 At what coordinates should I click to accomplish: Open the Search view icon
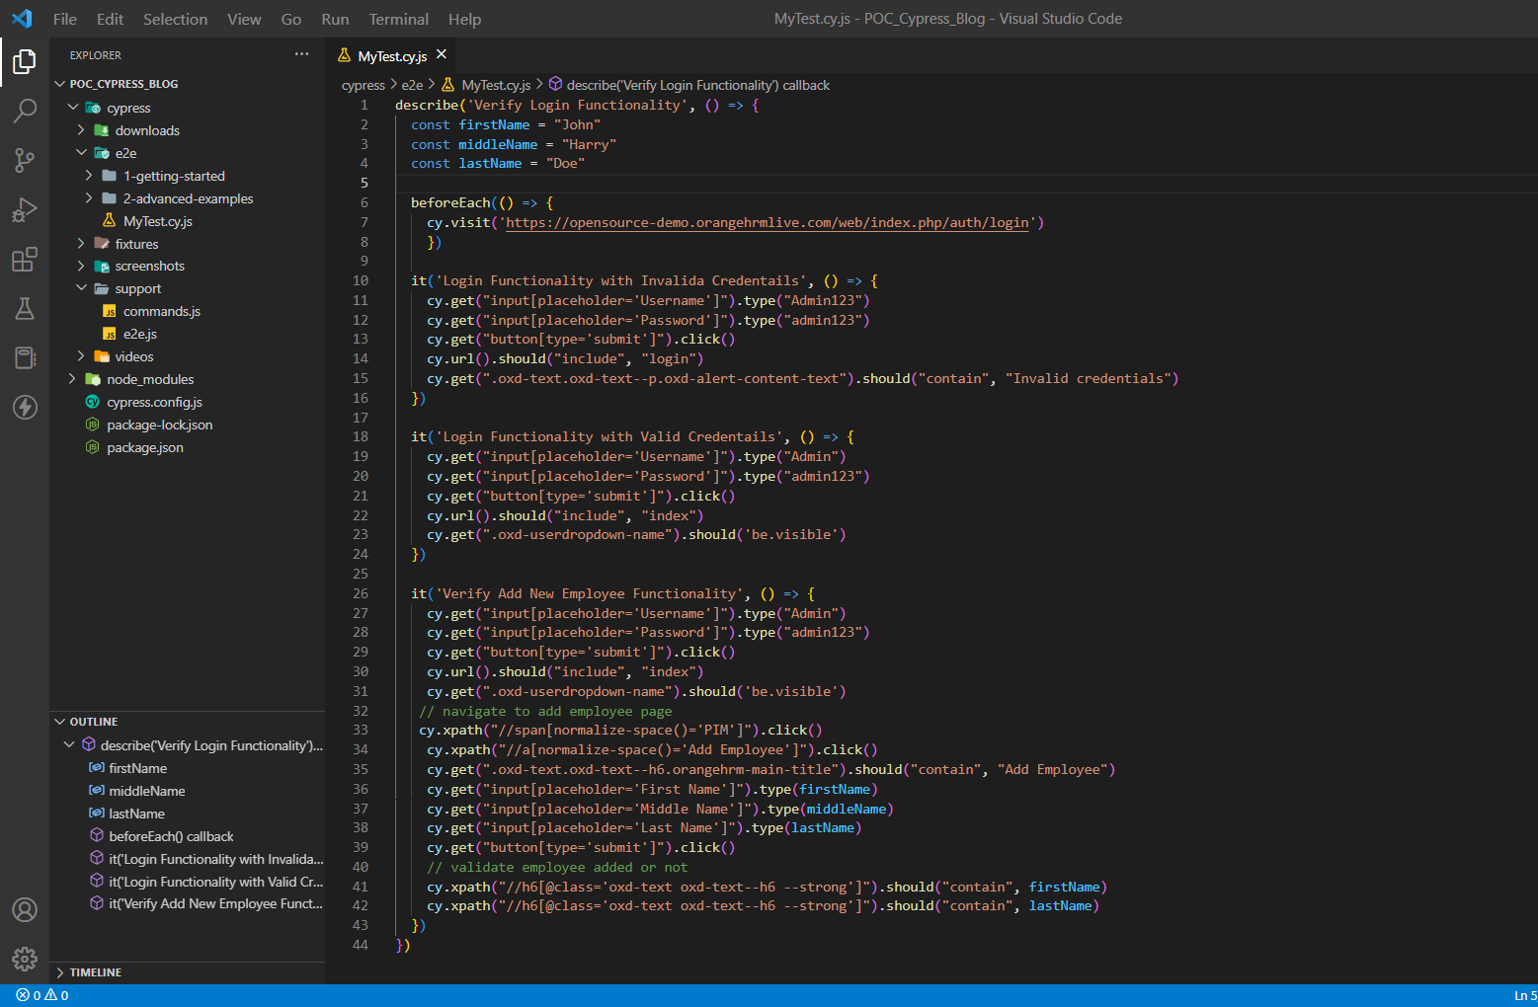[25, 110]
